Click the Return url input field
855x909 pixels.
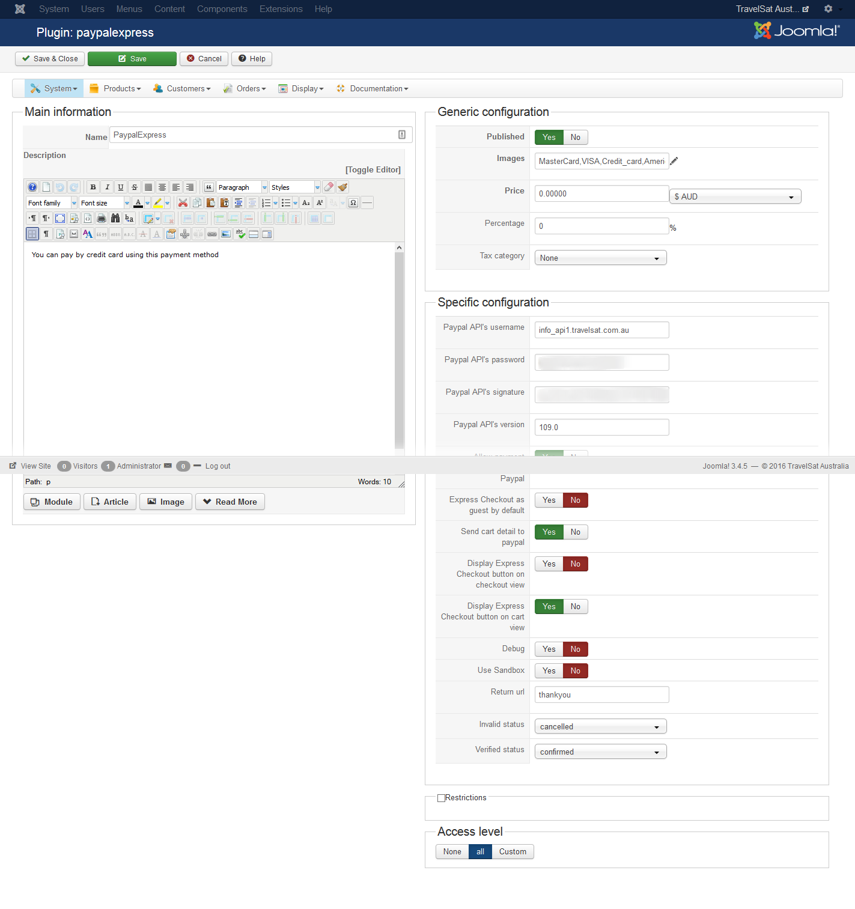click(602, 695)
